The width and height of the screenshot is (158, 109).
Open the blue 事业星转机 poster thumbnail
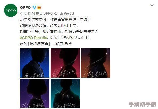tap(35, 63)
